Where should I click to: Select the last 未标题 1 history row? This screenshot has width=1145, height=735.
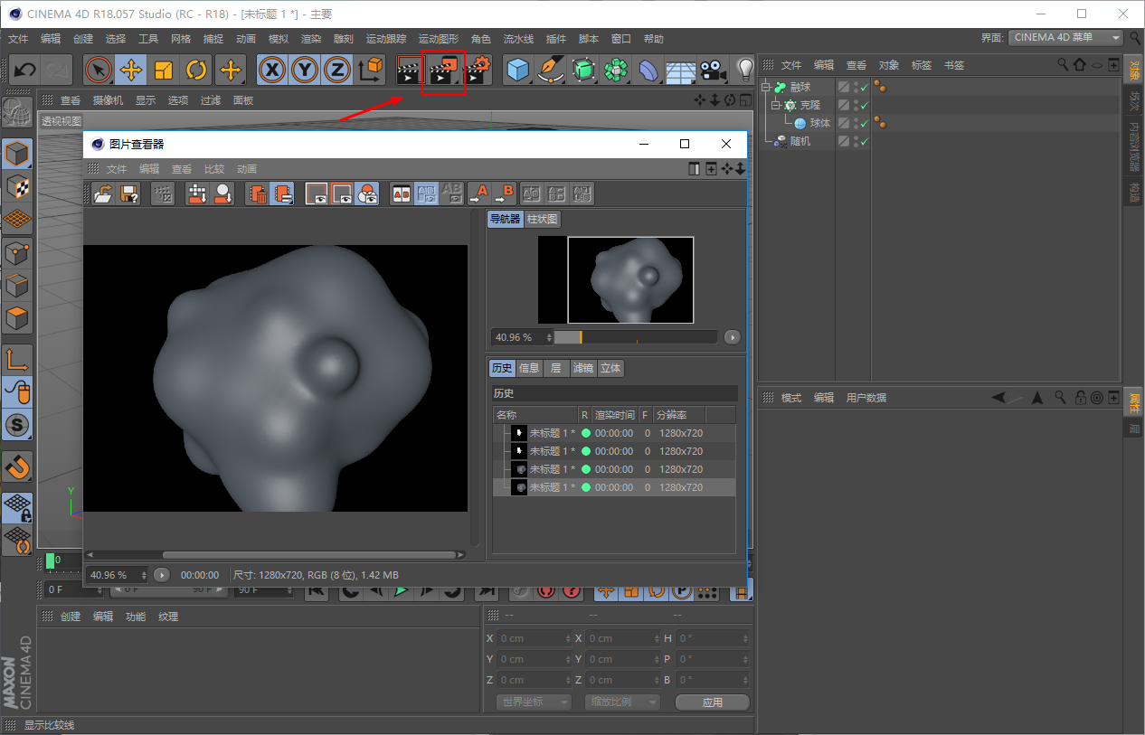[614, 487]
